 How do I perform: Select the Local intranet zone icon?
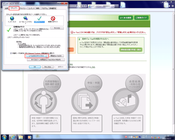click(26, 18)
